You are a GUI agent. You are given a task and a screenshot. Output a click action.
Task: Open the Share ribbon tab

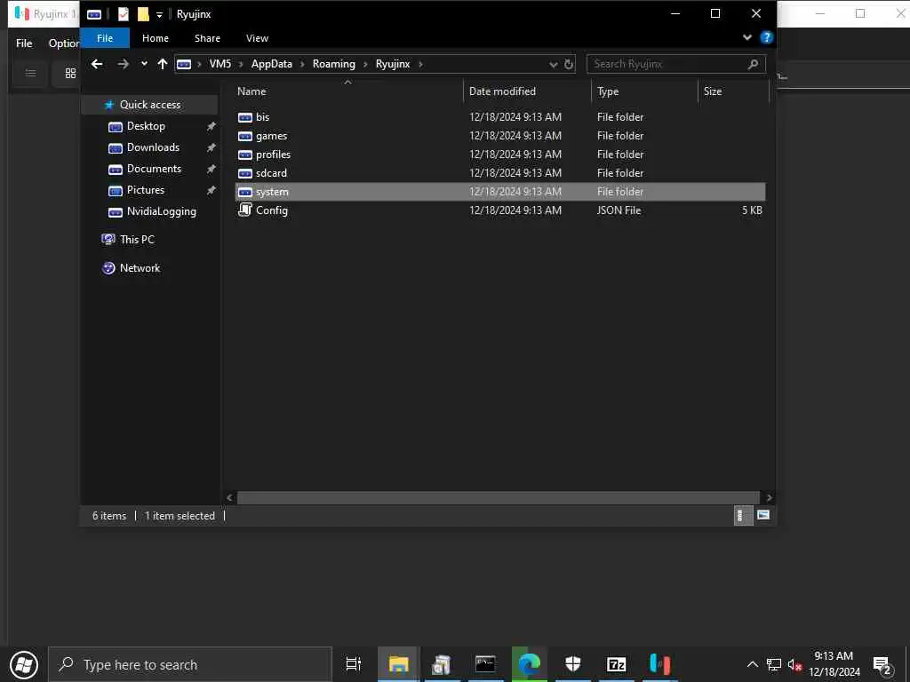207,38
